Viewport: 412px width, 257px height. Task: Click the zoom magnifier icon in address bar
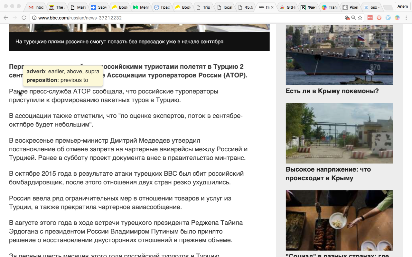click(353, 18)
